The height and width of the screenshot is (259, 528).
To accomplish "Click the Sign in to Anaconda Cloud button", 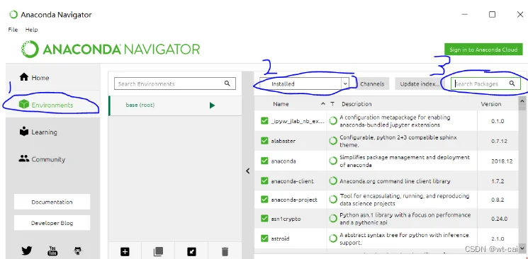I will coord(483,50).
